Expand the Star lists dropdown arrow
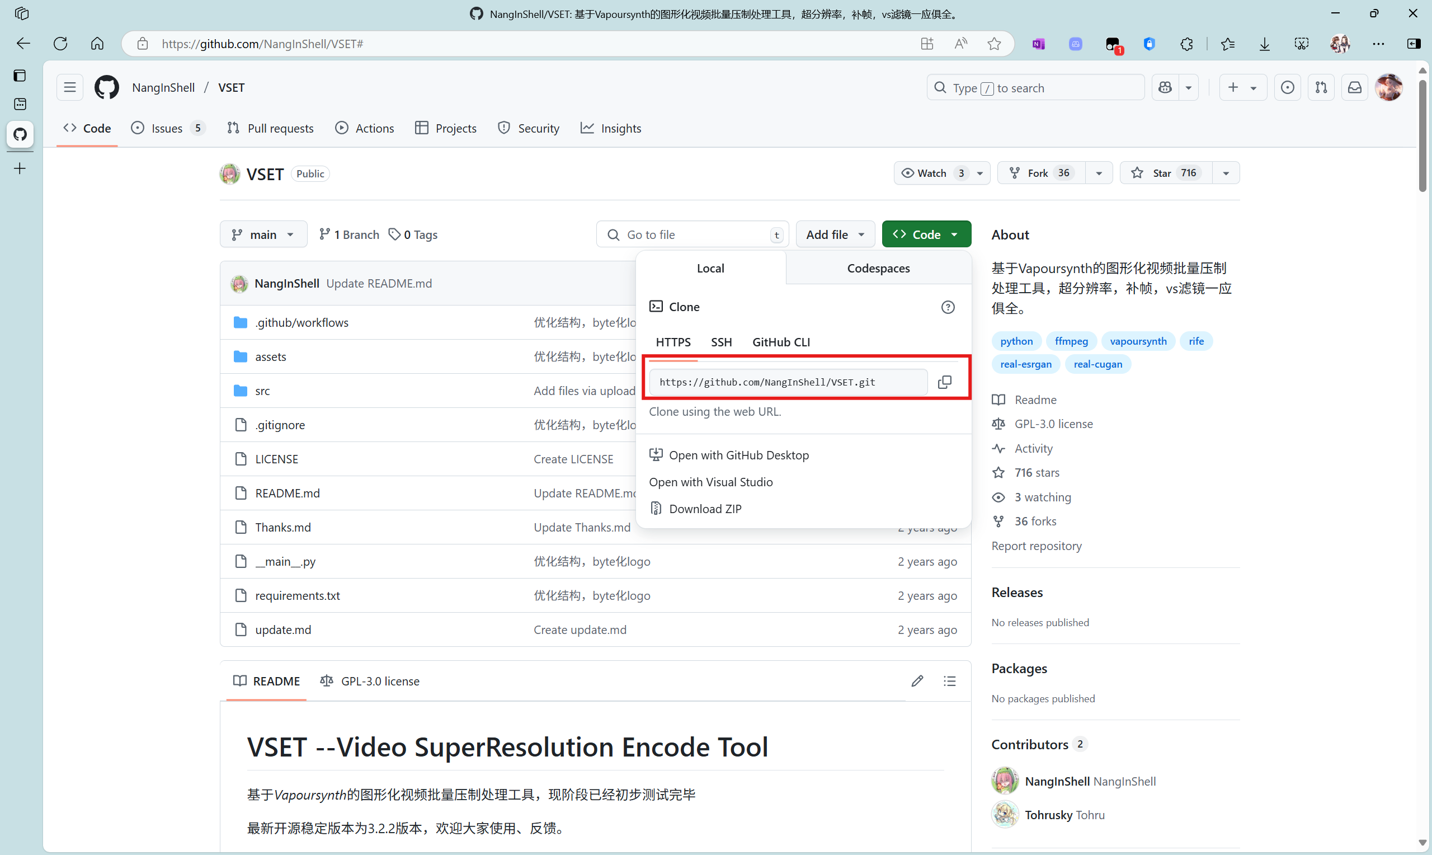The image size is (1432, 855). point(1226,173)
